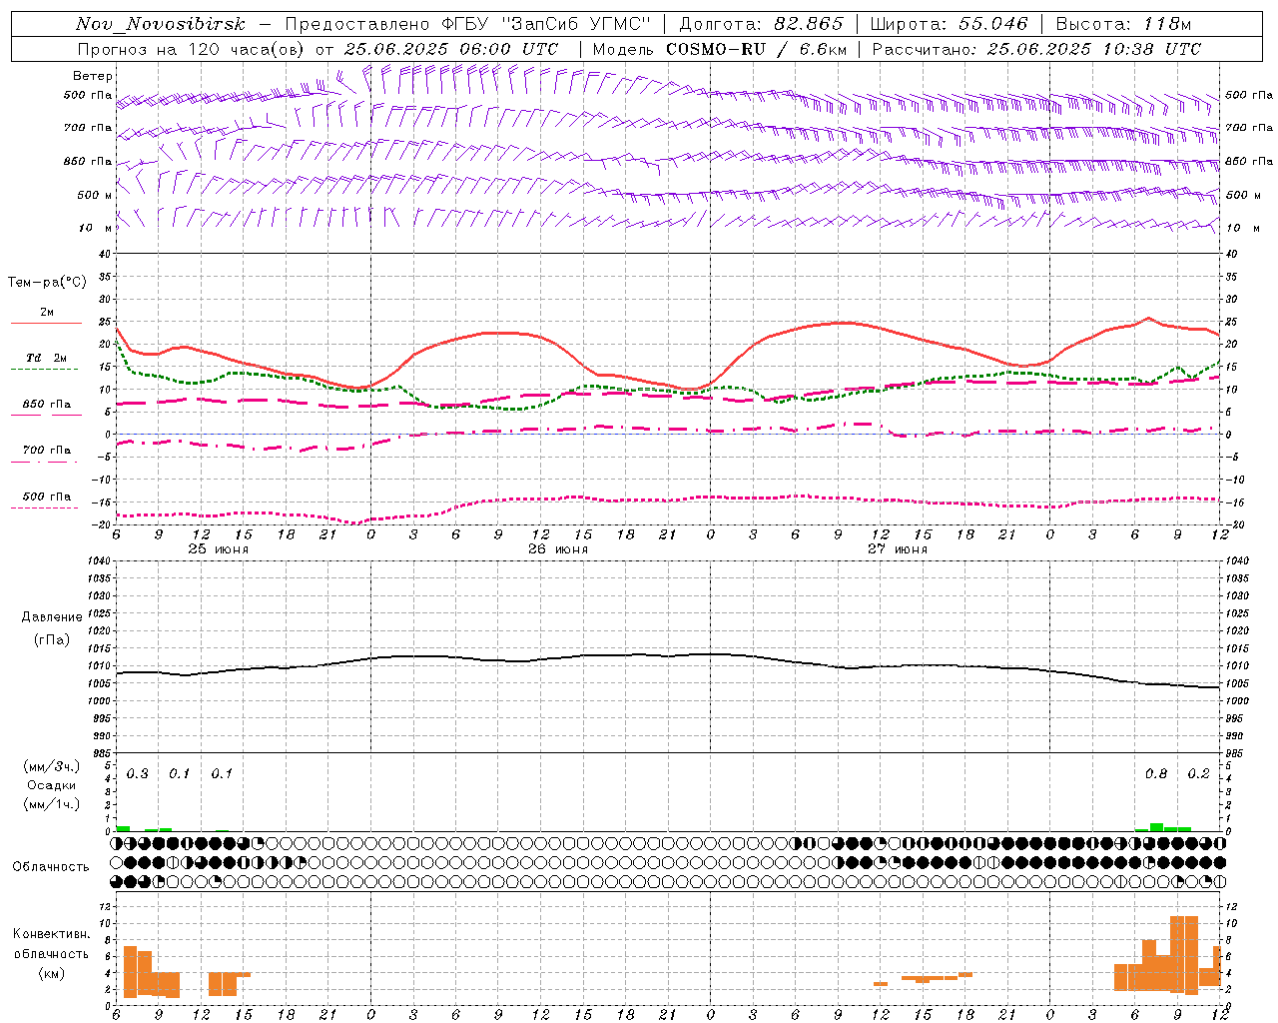Click the Широта: 55.046 value
Viewport: 1278px width, 1023px height.
tap(949, 24)
